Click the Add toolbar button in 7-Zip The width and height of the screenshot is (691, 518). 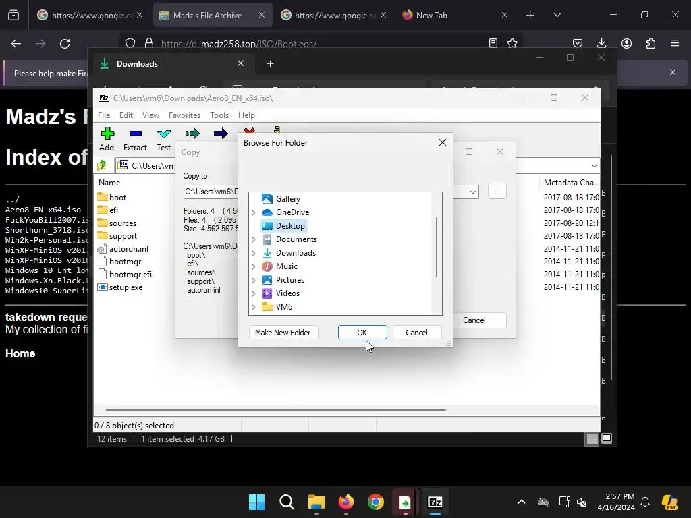[x=107, y=139]
